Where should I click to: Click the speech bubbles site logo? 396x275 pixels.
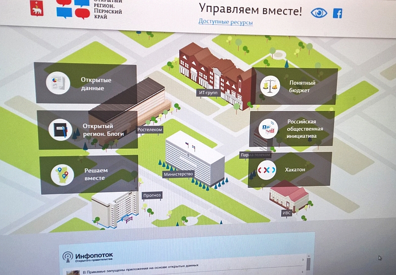(x=73, y=8)
